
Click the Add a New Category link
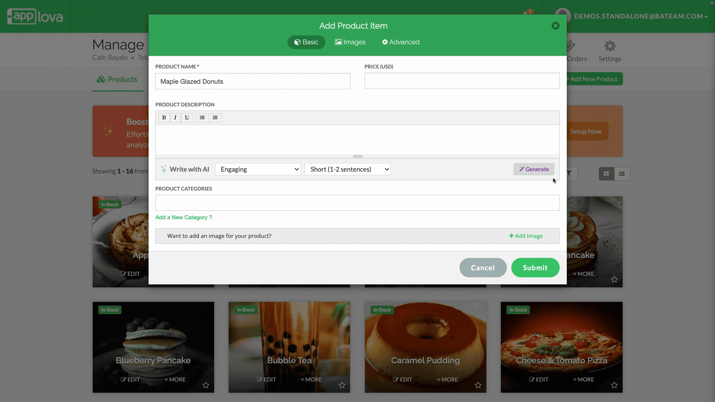tap(183, 217)
